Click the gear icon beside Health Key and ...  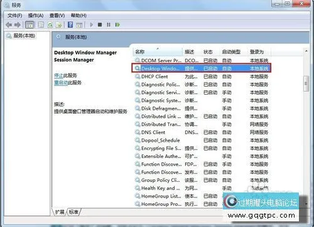(138, 188)
